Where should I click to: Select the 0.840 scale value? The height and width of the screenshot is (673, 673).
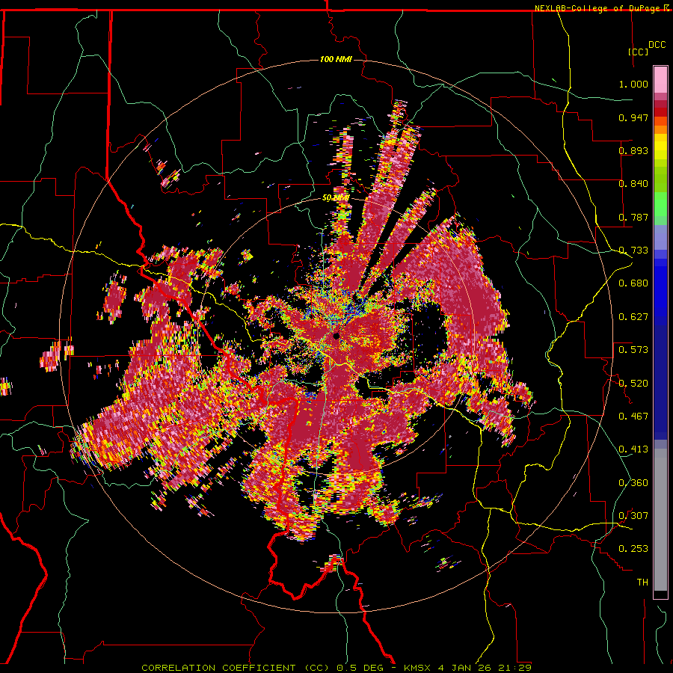633,184
